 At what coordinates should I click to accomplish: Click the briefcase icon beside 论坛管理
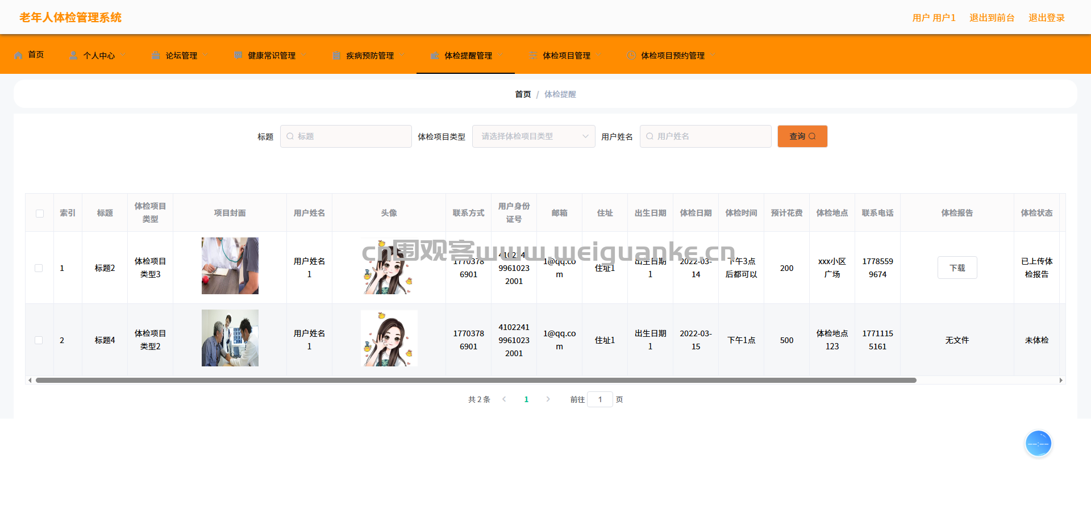coord(156,55)
